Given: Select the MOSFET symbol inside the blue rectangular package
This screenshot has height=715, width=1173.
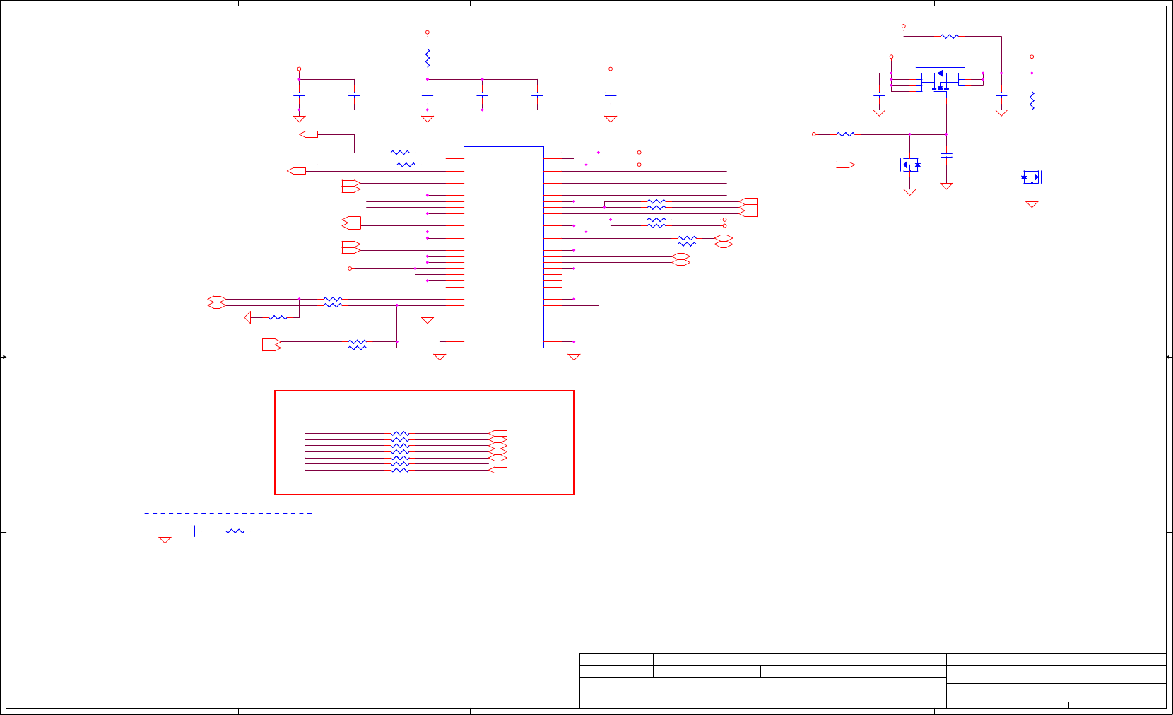Looking at the screenshot, I should coord(940,83).
